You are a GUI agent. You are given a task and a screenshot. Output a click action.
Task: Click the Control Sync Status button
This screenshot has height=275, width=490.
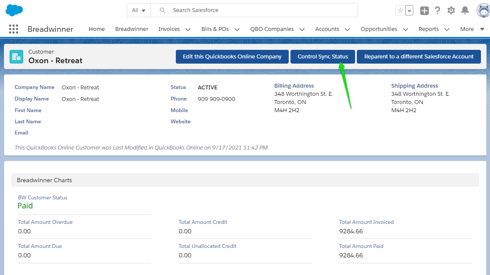[x=322, y=57]
